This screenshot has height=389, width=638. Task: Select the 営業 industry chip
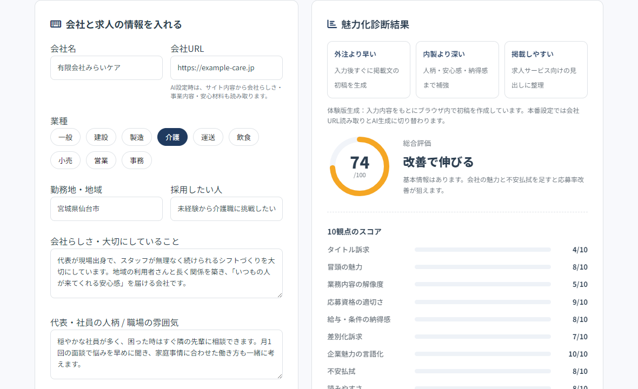[x=101, y=160]
